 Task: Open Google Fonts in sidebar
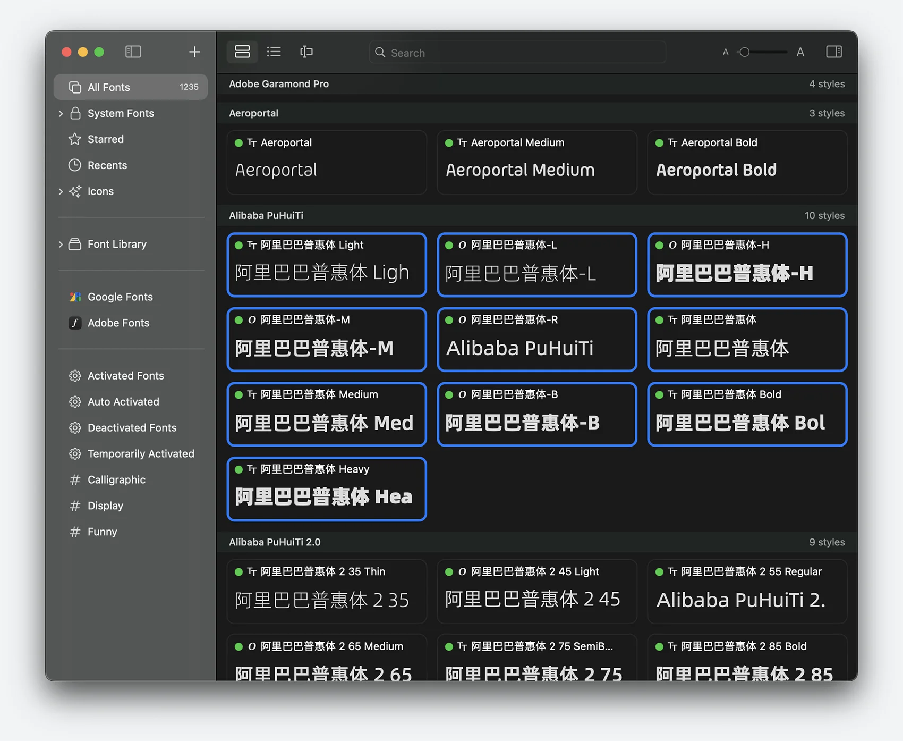click(x=131, y=297)
